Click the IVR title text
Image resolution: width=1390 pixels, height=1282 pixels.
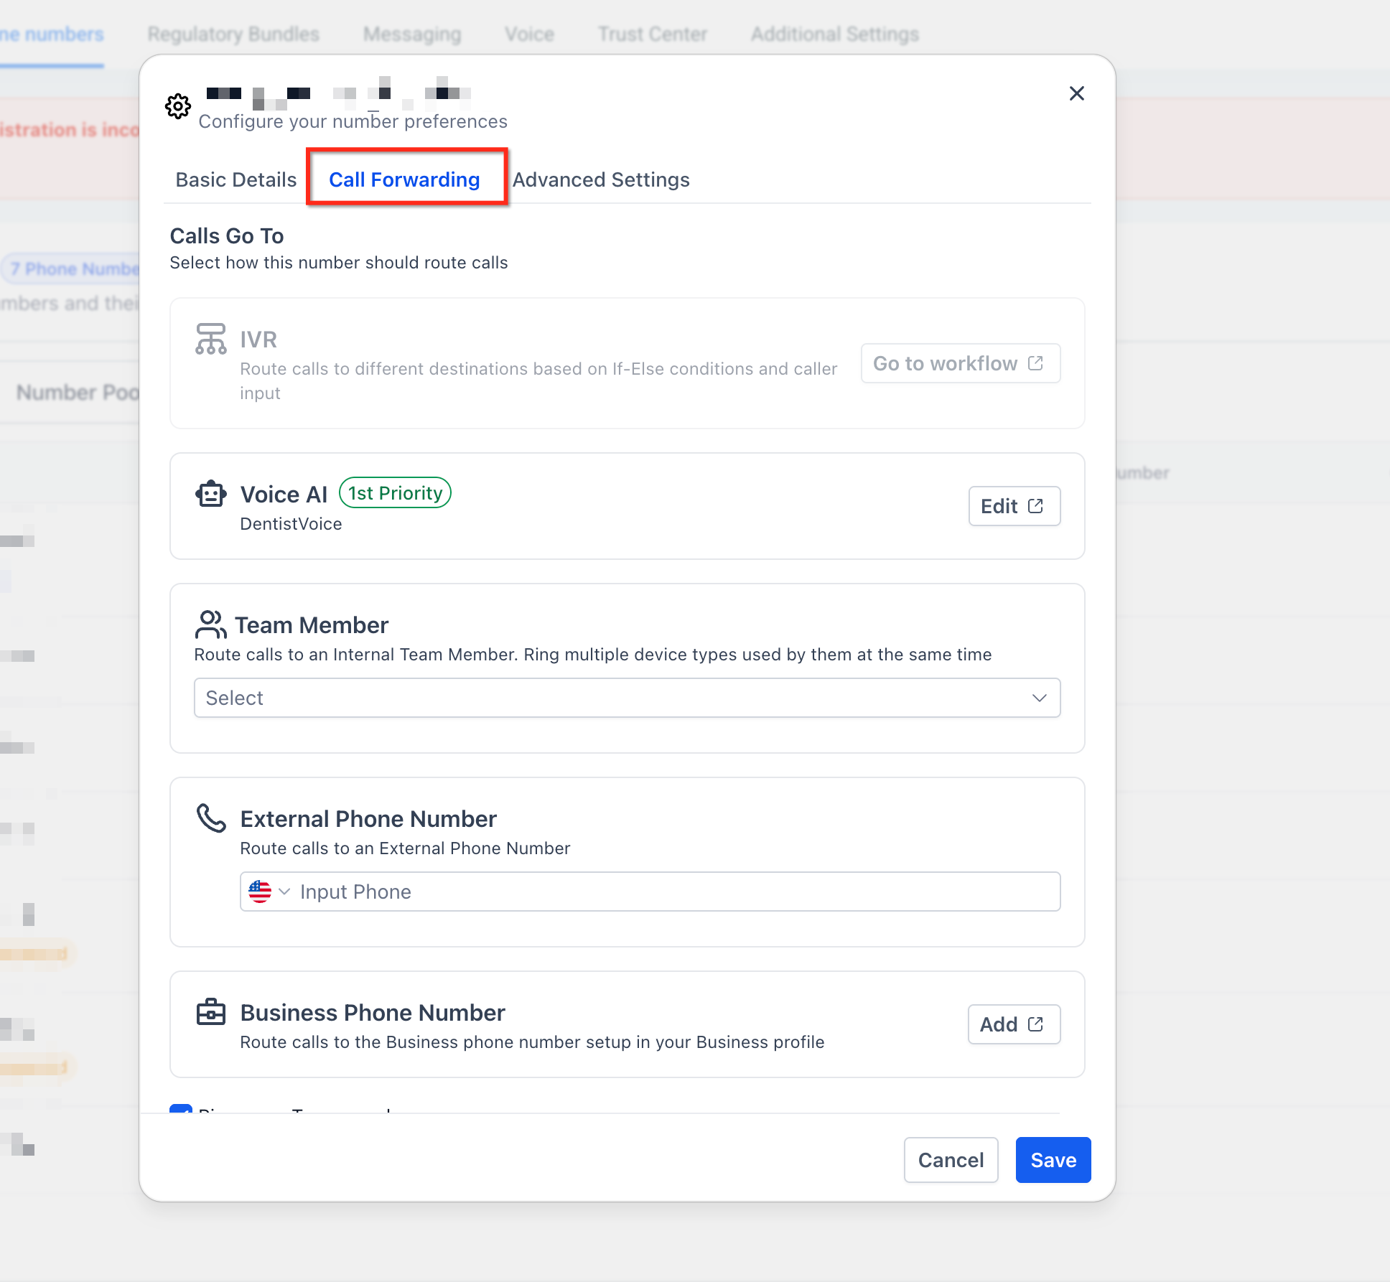pyautogui.click(x=258, y=340)
